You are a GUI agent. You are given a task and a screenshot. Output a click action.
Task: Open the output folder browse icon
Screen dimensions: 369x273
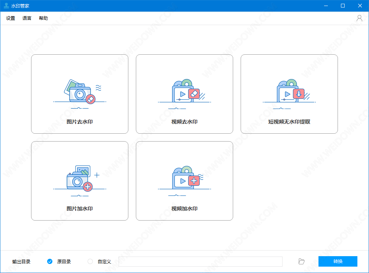click(302, 261)
